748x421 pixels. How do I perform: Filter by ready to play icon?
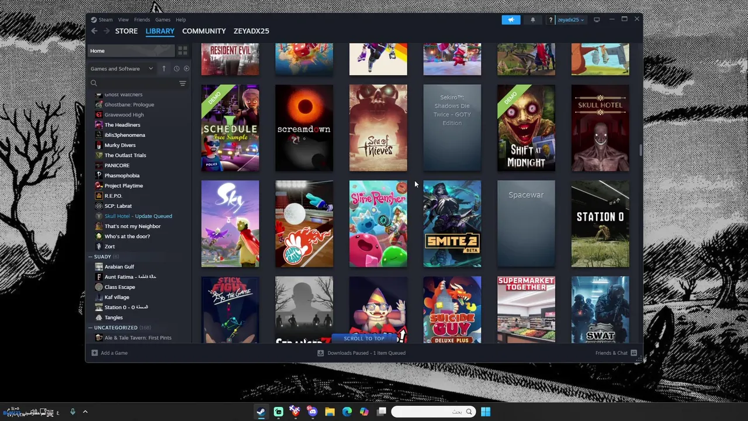[186, 68]
